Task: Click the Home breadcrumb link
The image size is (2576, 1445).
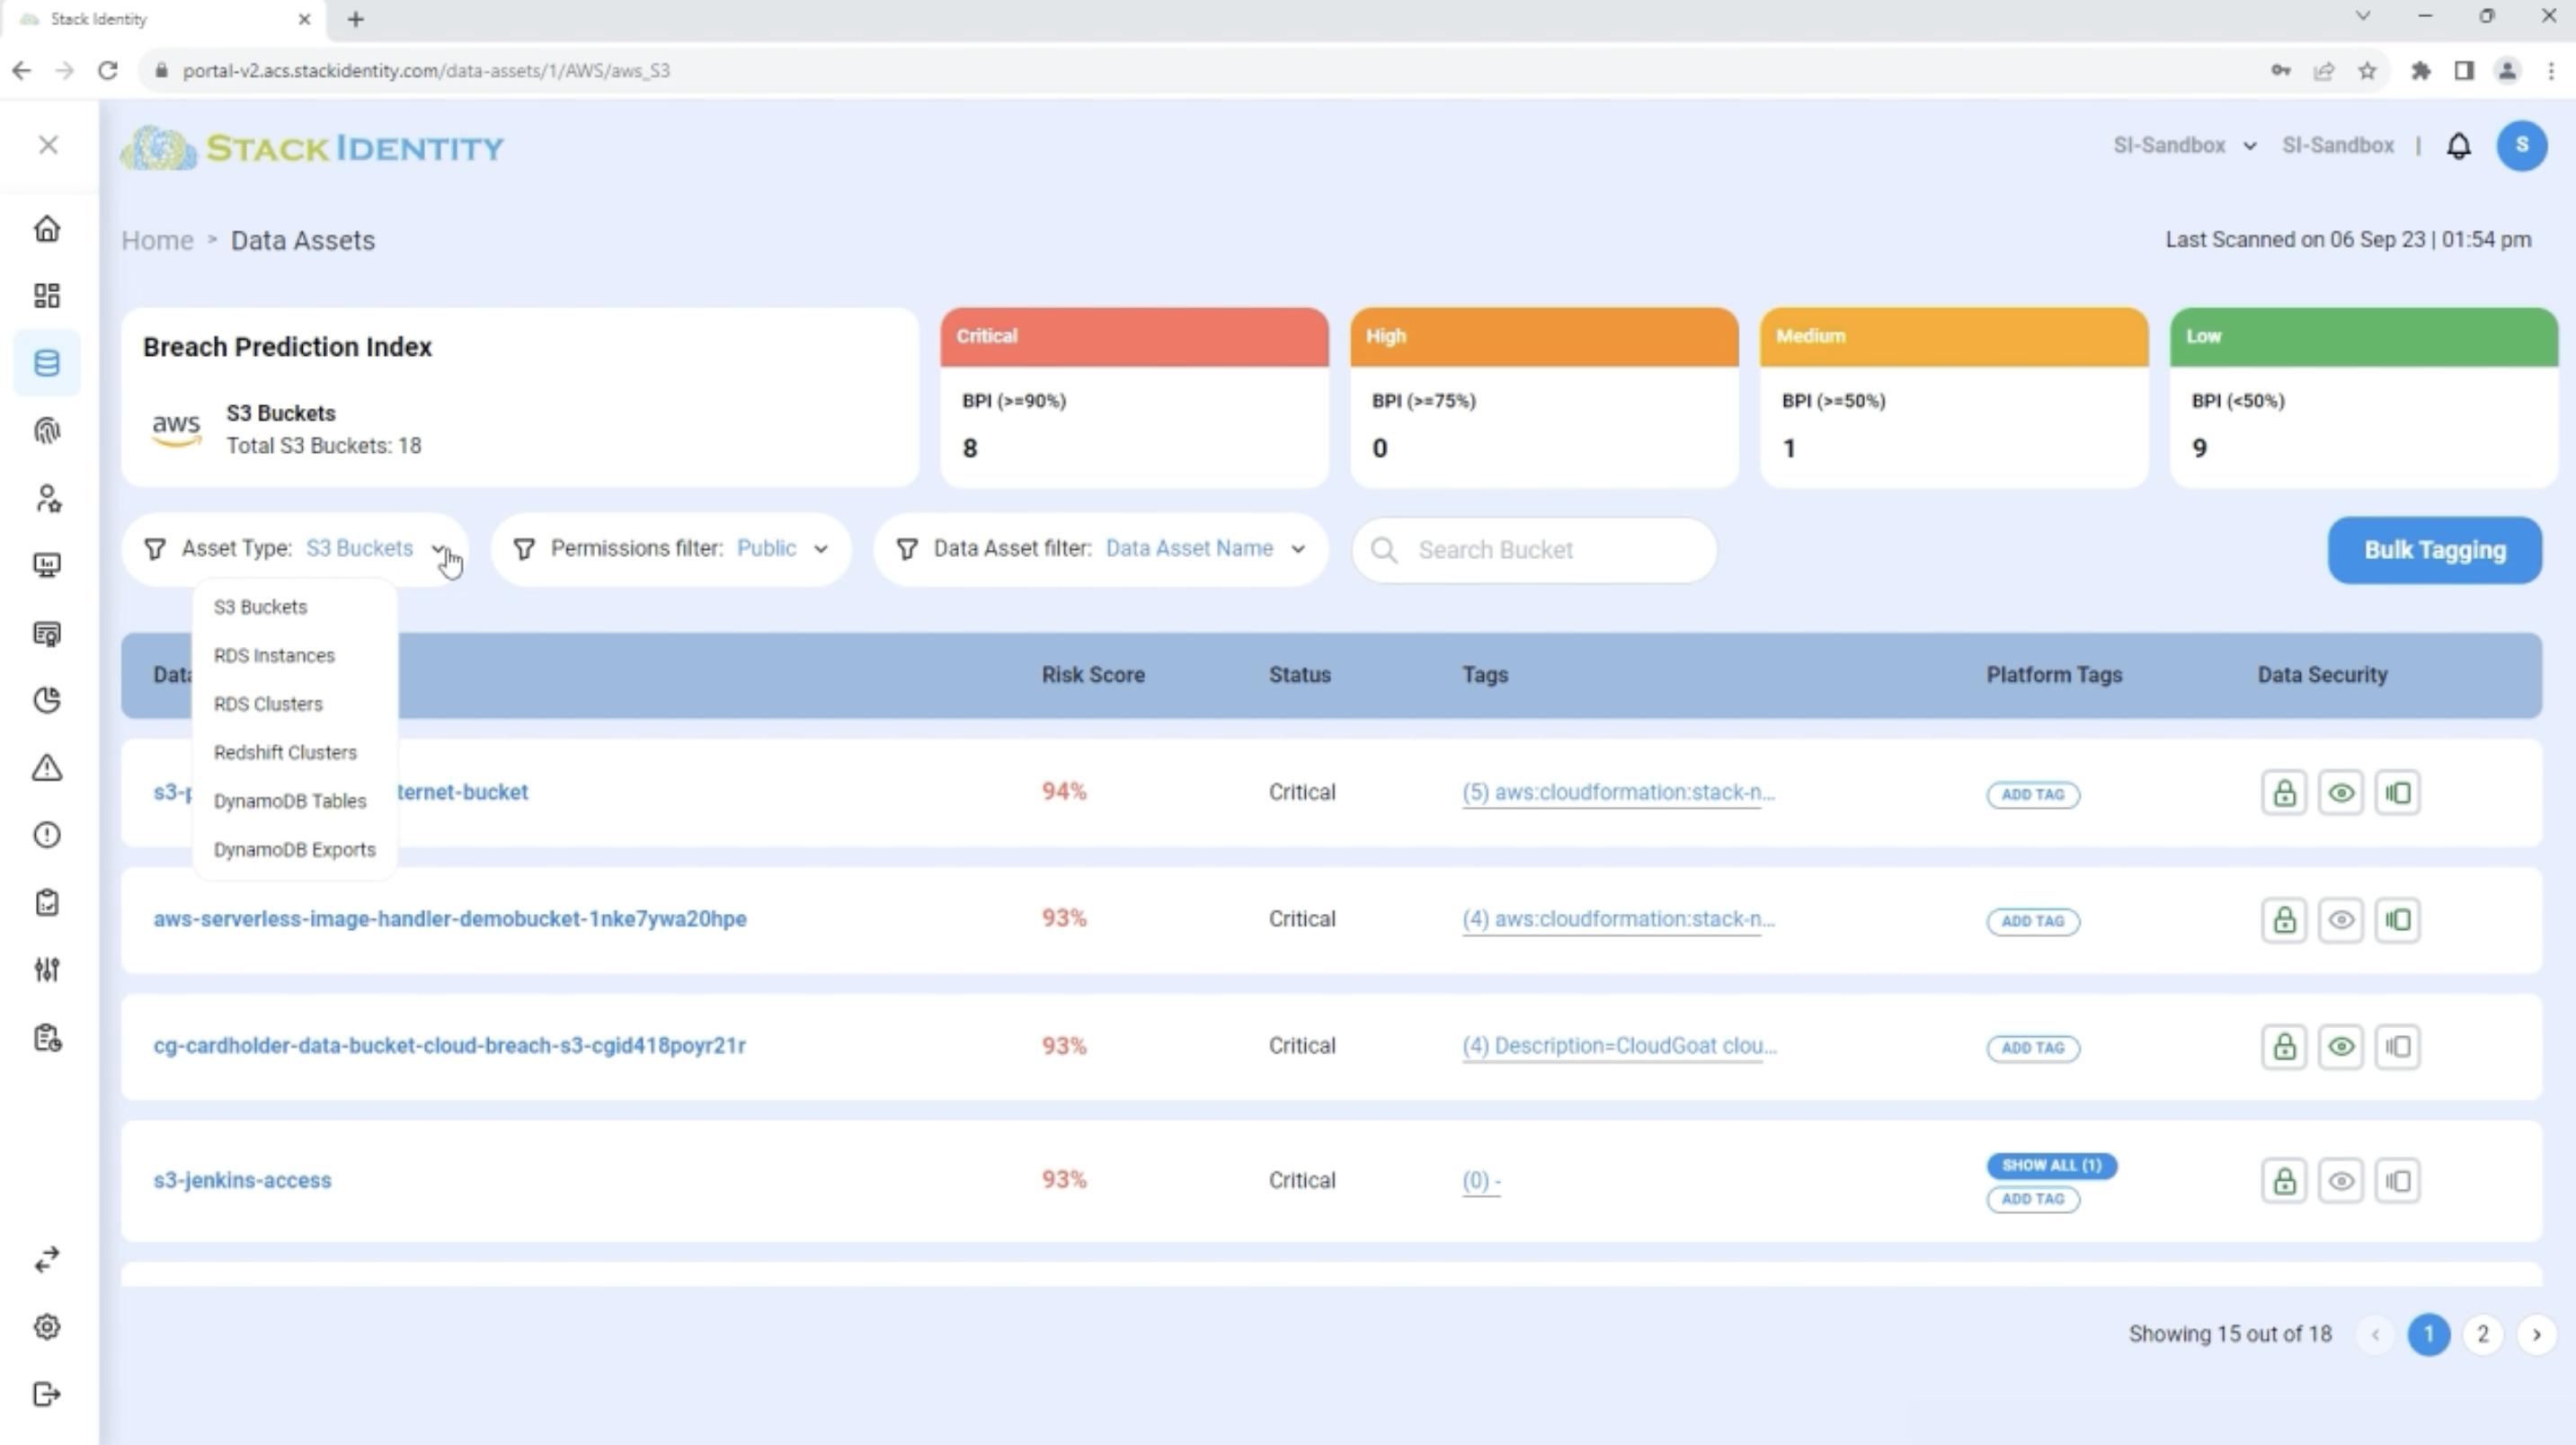Action: pos(157,241)
